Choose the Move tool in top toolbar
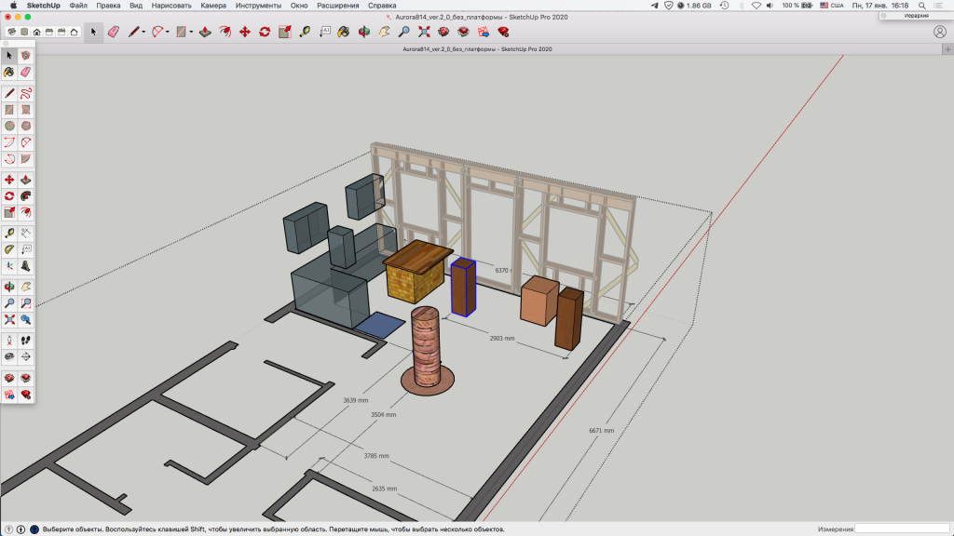The height and width of the screenshot is (536, 954). pos(244,32)
